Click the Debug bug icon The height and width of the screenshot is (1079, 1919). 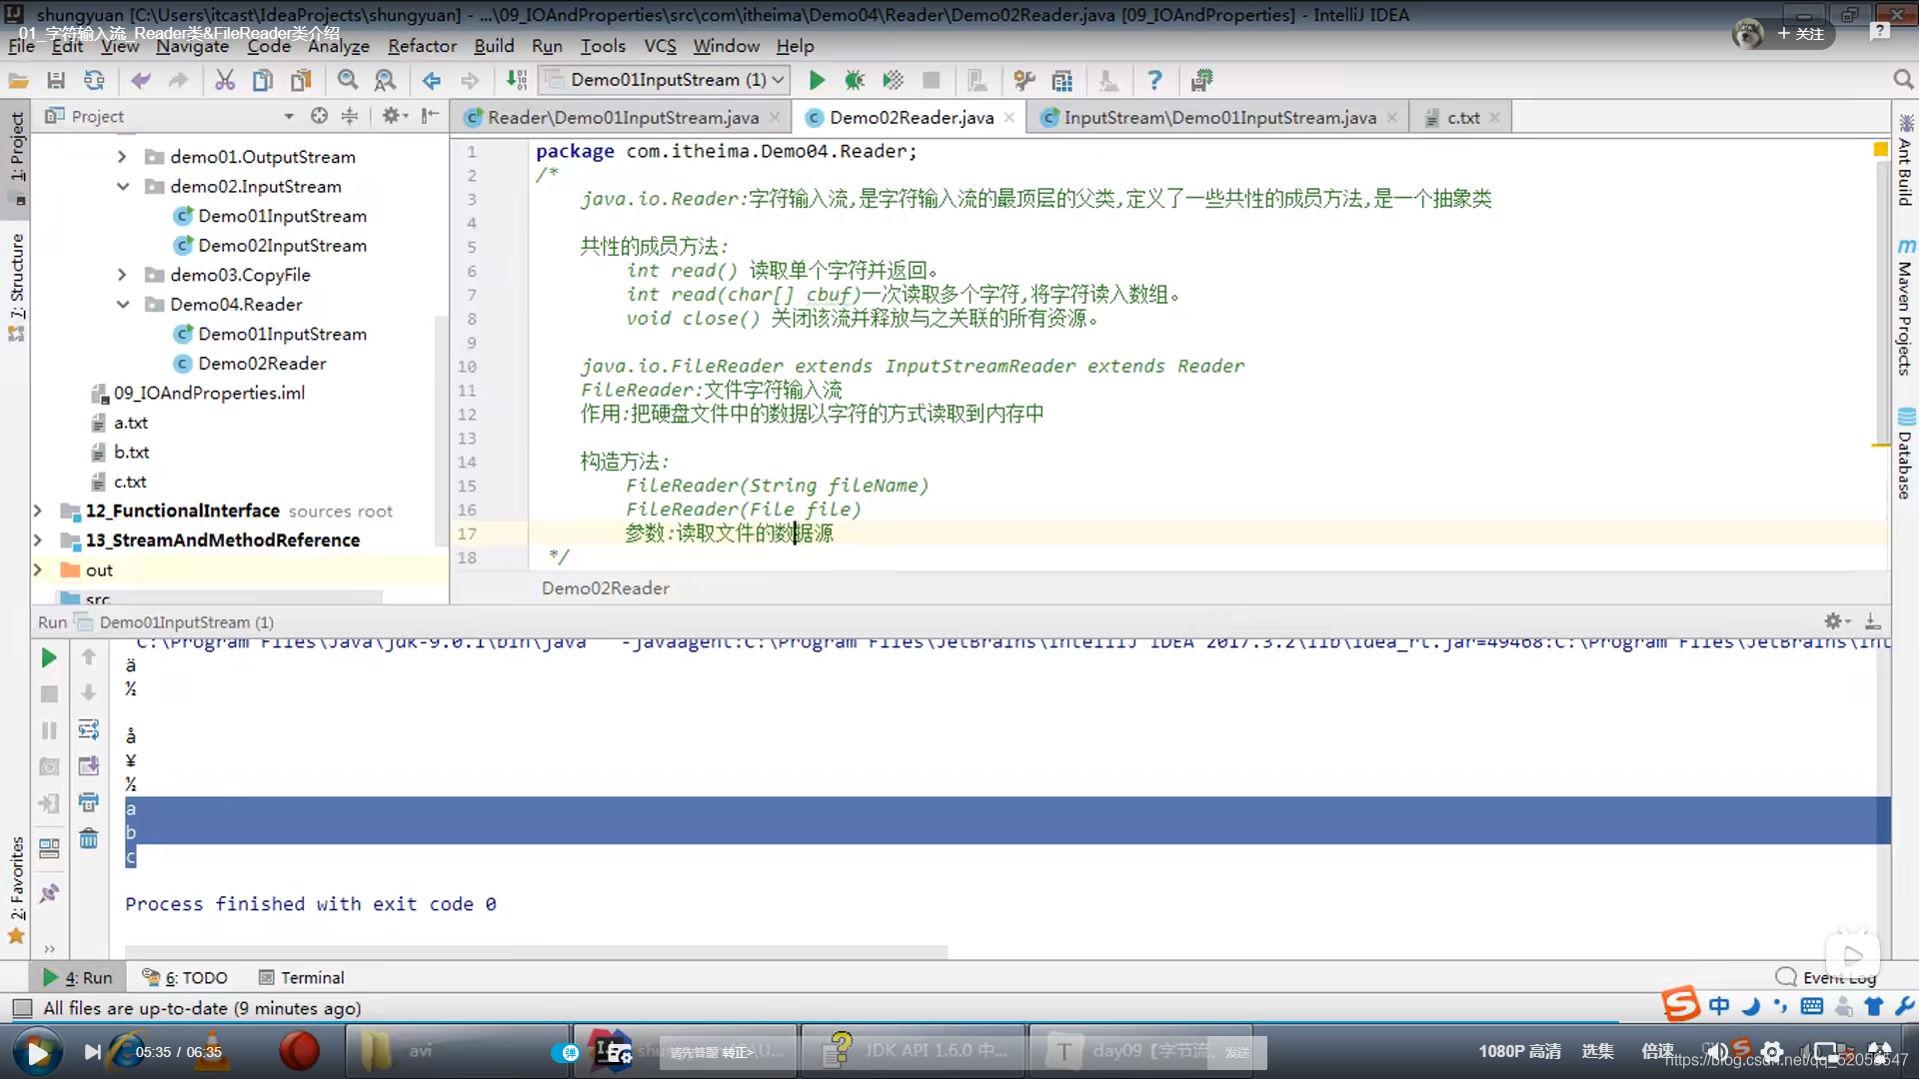(854, 80)
